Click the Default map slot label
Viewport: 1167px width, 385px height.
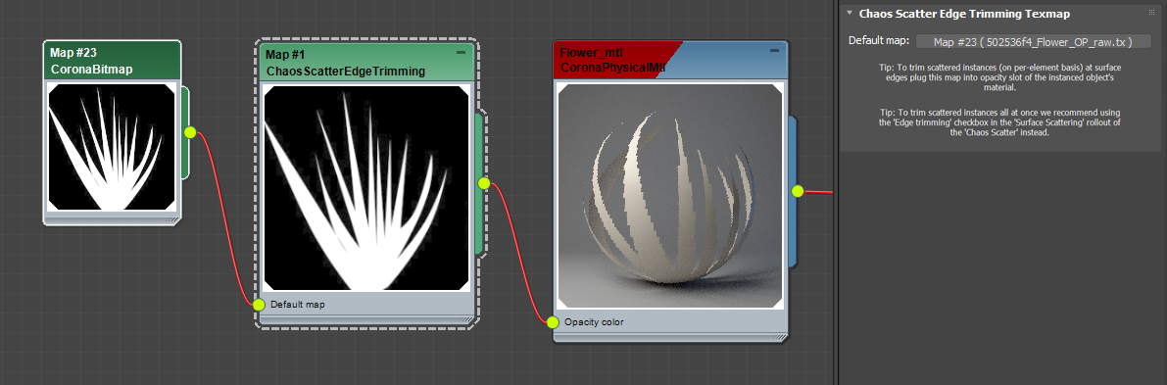click(x=298, y=305)
